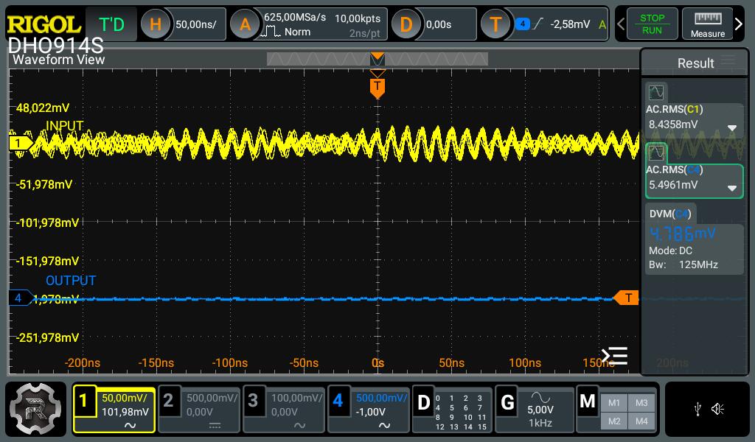Image resolution: width=755 pixels, height=442 pixels.
Task: Toggle channel 1 on or off
Action: [x=83, y=401]
